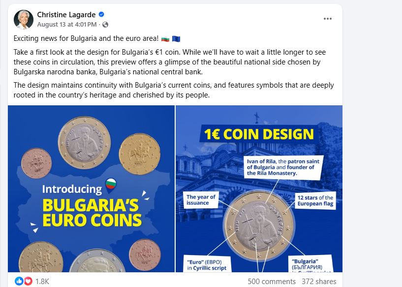Click the Euro in Cyrillic script label
The height and width of the screenshot is (287, 402).
click(x=207, y=265)
